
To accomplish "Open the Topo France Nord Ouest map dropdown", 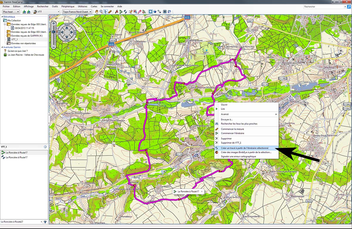I will point(77,12).
